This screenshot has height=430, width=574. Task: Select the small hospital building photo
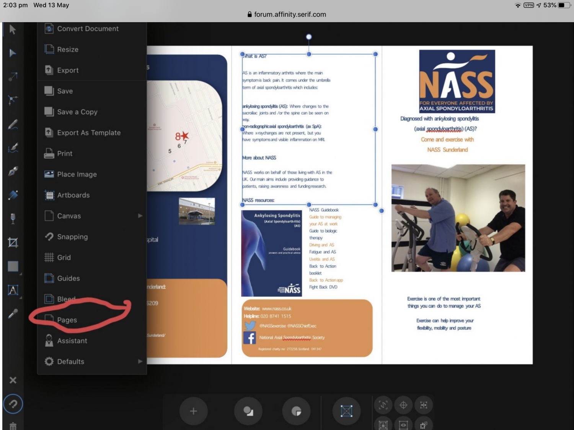click(x=197, y=211)
